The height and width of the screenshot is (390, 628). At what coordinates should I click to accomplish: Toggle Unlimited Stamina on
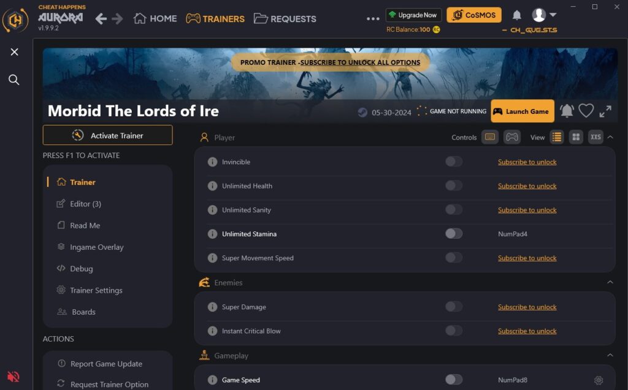454,234
